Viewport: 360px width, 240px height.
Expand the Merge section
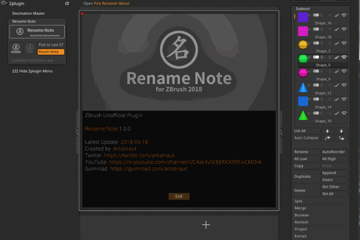[x=300, y=208]
